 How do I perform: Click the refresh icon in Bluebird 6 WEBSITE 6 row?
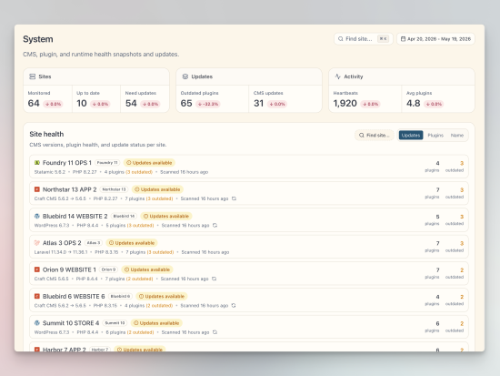point(234,305)
